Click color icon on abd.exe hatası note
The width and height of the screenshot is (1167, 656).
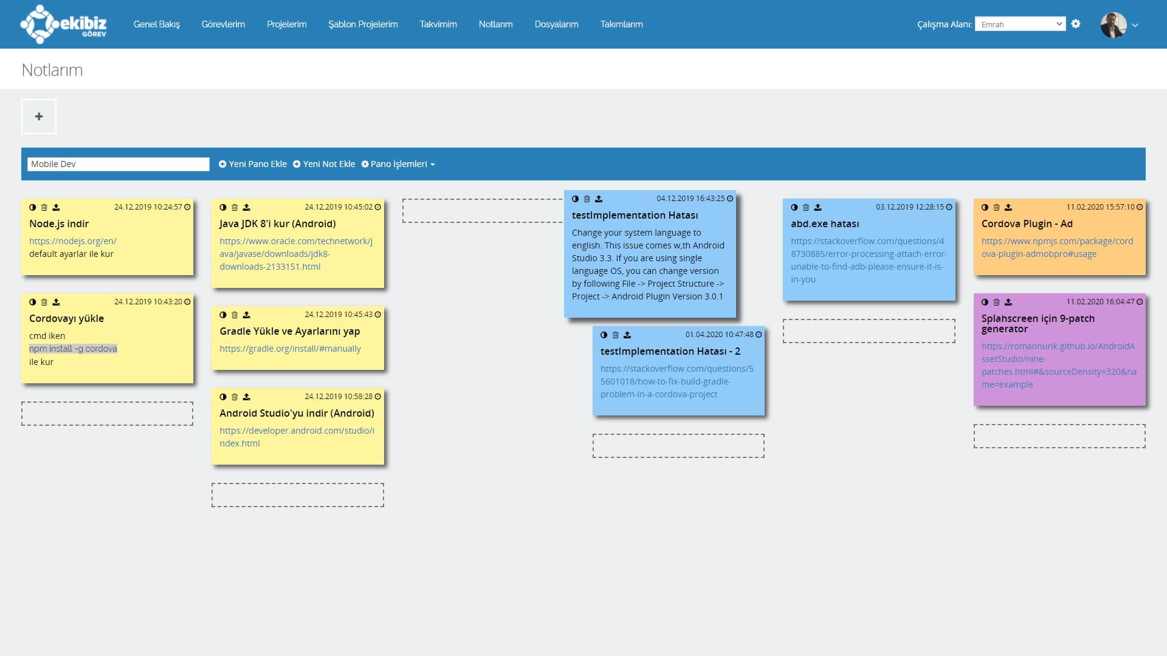[794, 207]
